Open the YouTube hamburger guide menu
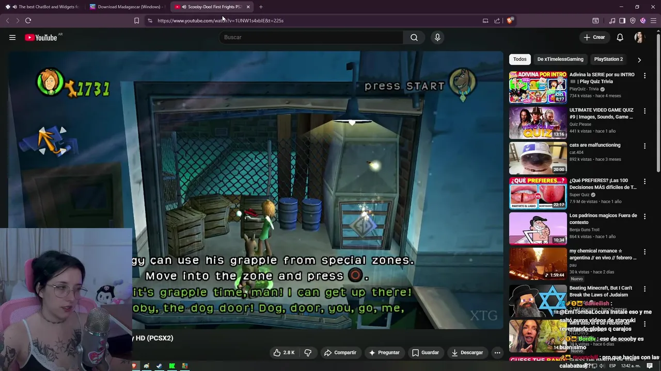Viewport: 661px width, 371px height. click(12, 37)
